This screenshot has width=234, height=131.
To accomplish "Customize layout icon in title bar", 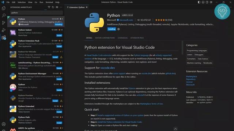I will tap(211, 2).
